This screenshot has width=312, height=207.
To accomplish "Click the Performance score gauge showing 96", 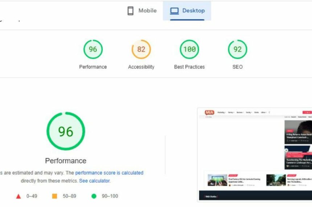I will [93, 49].
